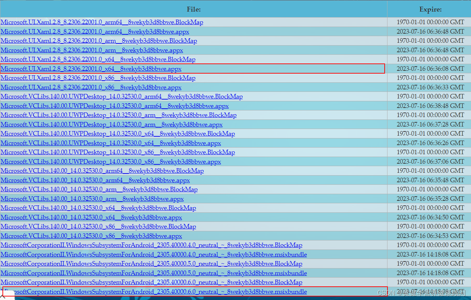Viewport: 471px width, 300px height.
Task: Open Microsoft.UI.Xaml.2.8 x64 BlockMap link
Action: point(98,59)
